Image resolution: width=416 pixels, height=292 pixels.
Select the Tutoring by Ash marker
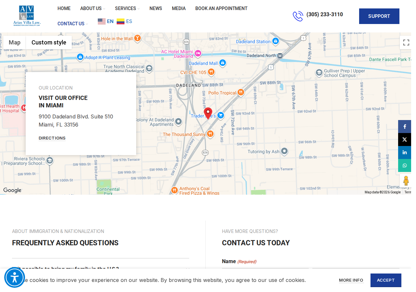284,151
